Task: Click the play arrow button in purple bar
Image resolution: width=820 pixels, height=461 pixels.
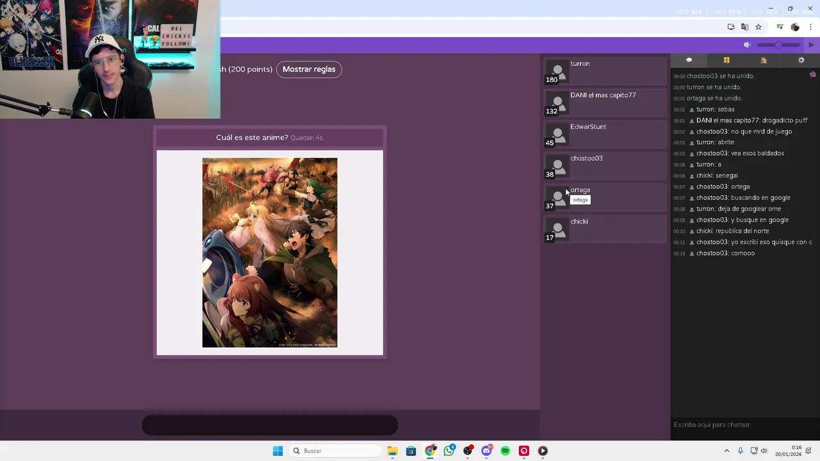Action: point(811,45)
